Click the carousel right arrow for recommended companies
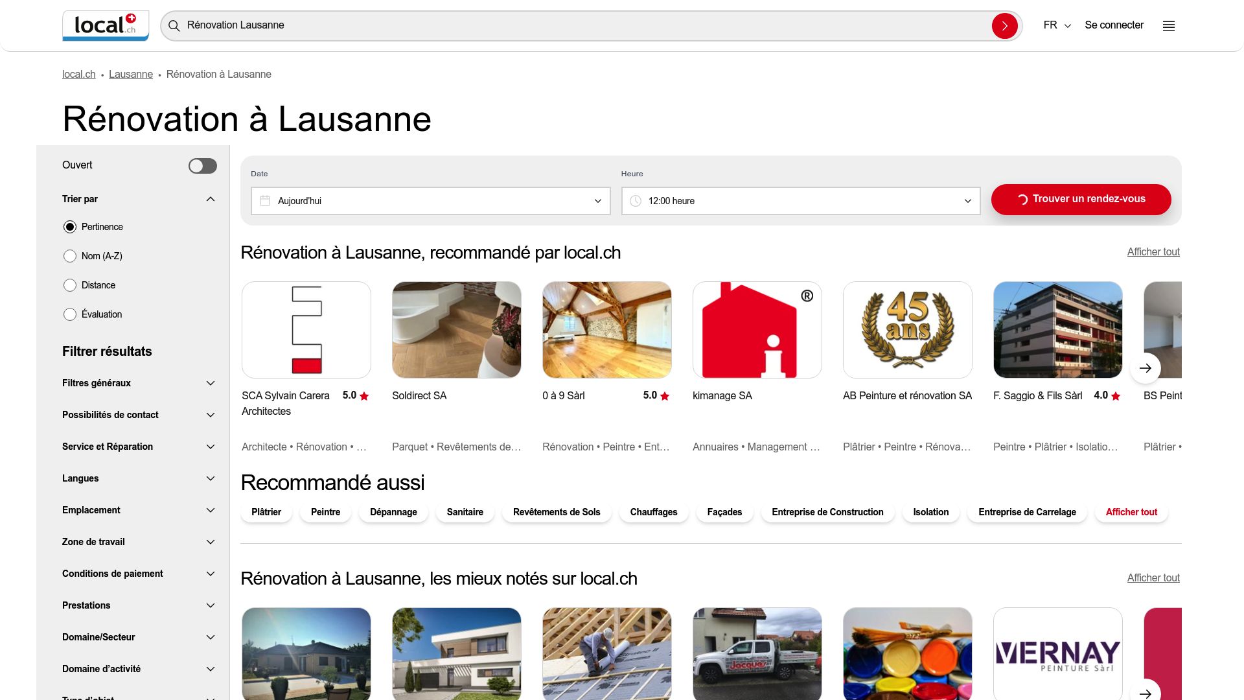Screen dimensions: 1244x700 tap(1146, 367)
